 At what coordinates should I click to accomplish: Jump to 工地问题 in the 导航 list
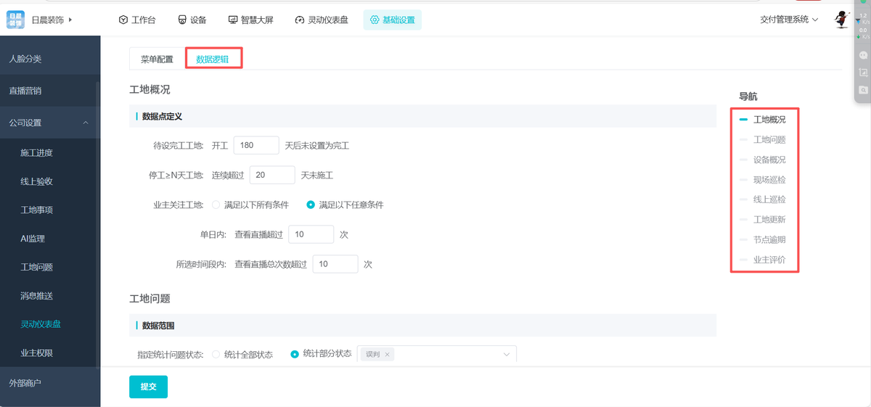[769, 140]
